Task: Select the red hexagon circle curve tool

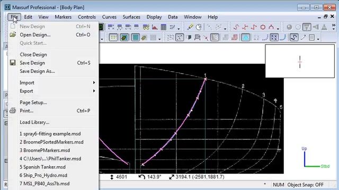Action: pos(263,27)
